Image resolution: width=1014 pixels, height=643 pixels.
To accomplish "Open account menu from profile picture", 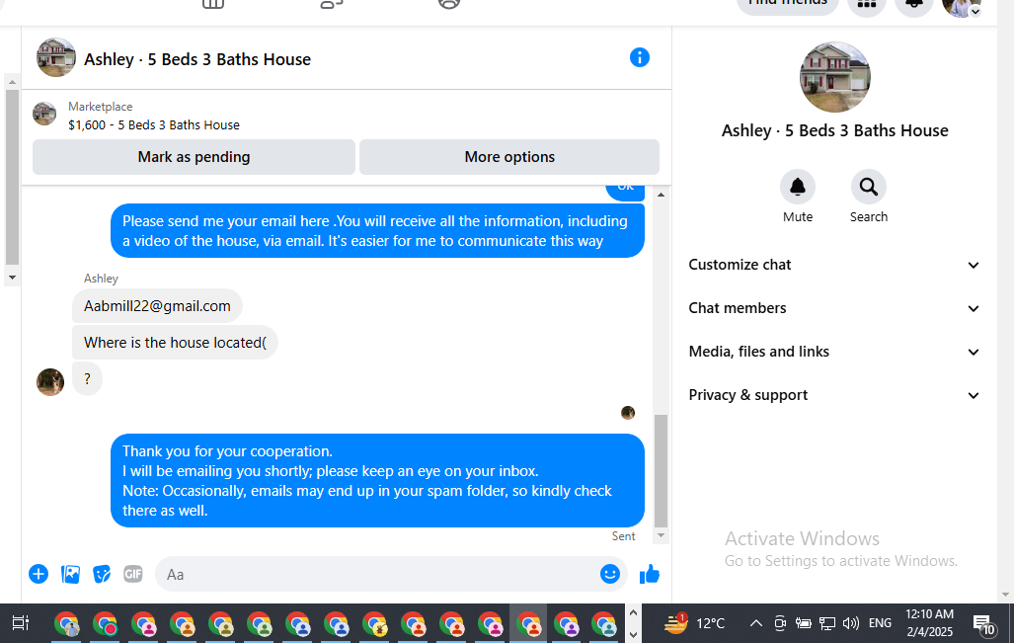I will 962,5.
